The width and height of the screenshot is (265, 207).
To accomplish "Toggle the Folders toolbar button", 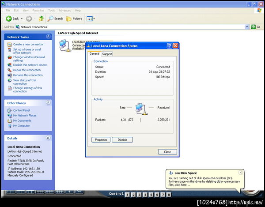I will click(74, 19).
